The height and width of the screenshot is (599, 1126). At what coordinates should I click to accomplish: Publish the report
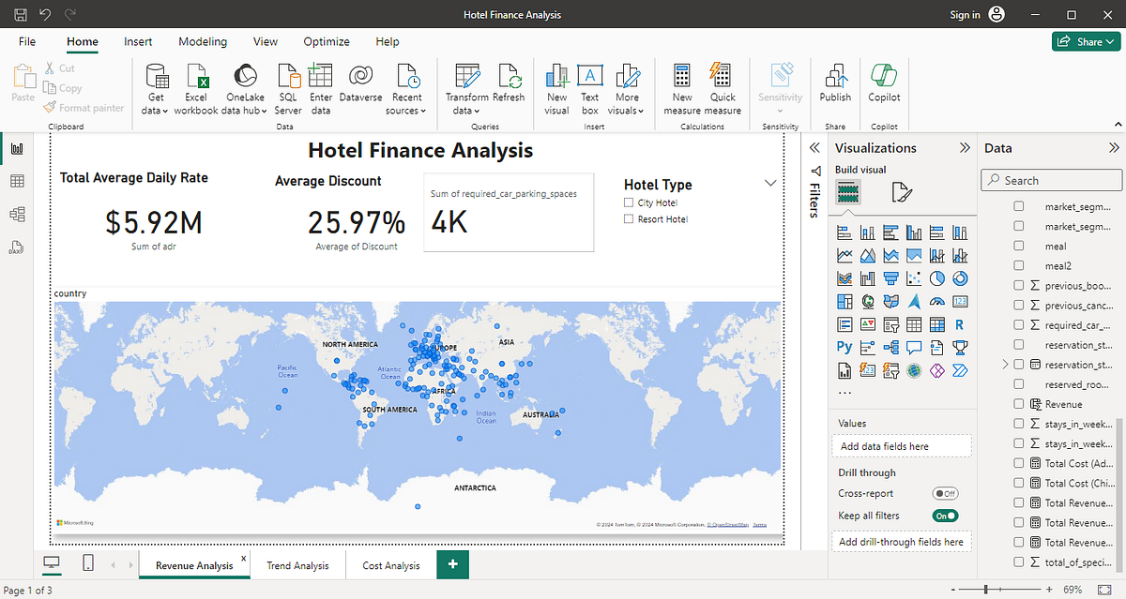pos(835,84)
